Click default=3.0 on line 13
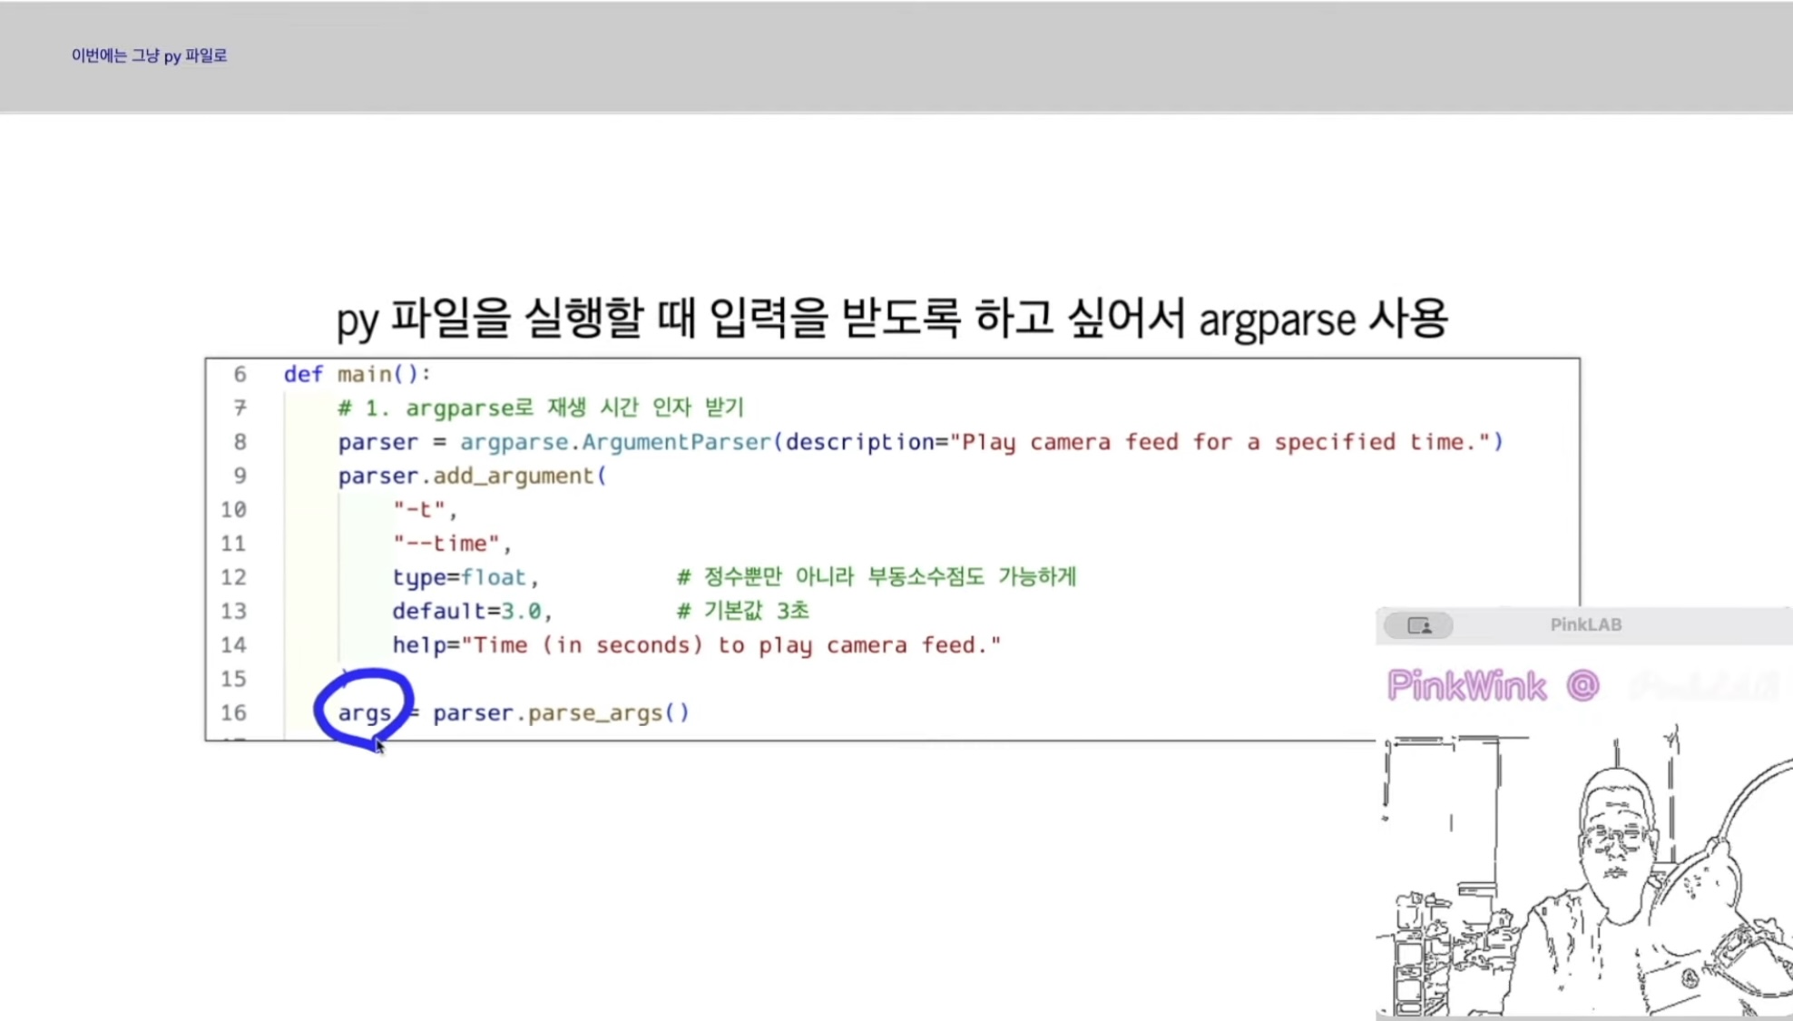 pyautogui.click(x=466, y=611)
